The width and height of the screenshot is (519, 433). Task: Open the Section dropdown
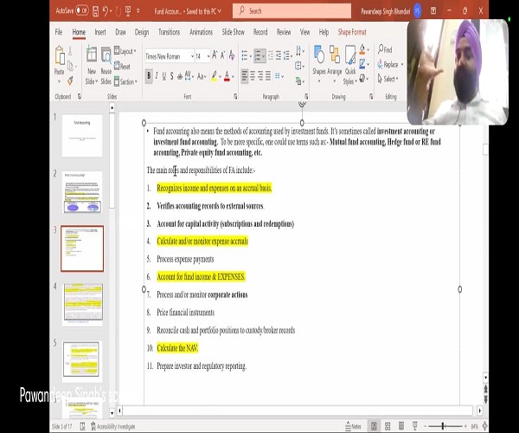[125, 81]
